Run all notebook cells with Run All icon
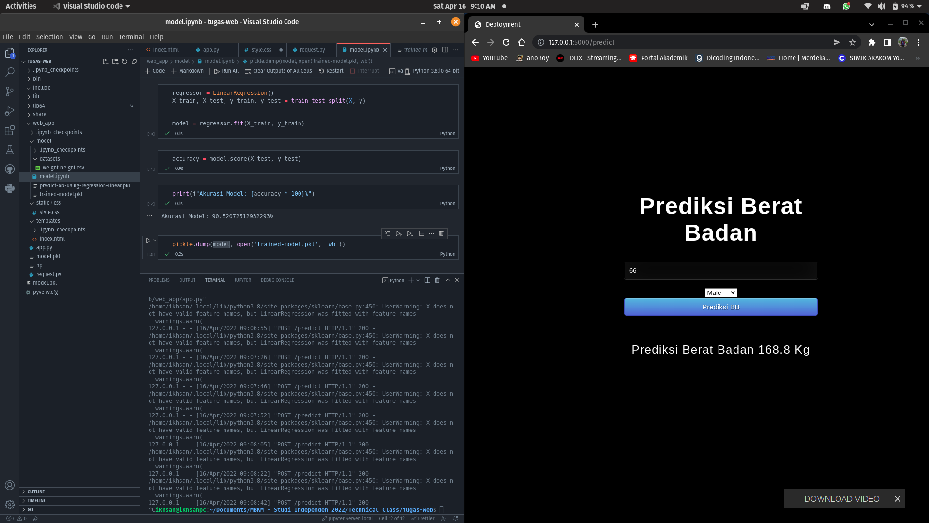 (x=226, y=71)
